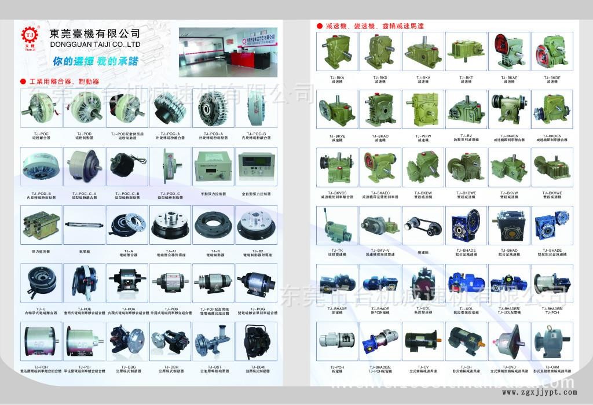Open the TJ-A electromagnetic clutch image

pyautogui.click(x=127, y=225)
